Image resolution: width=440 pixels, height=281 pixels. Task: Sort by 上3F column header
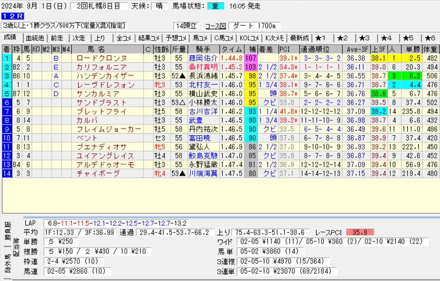pos(377,49)
